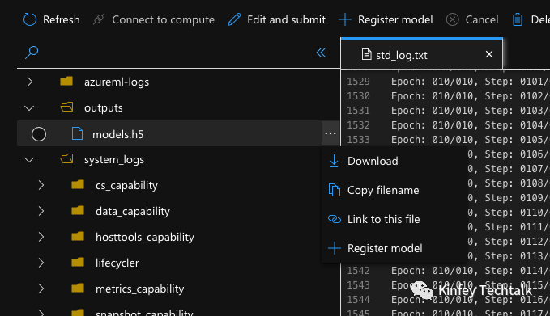Screen dimensions: 550x316
Task: Click the cs_capability folder icon
Action: (x=78, y=184)
